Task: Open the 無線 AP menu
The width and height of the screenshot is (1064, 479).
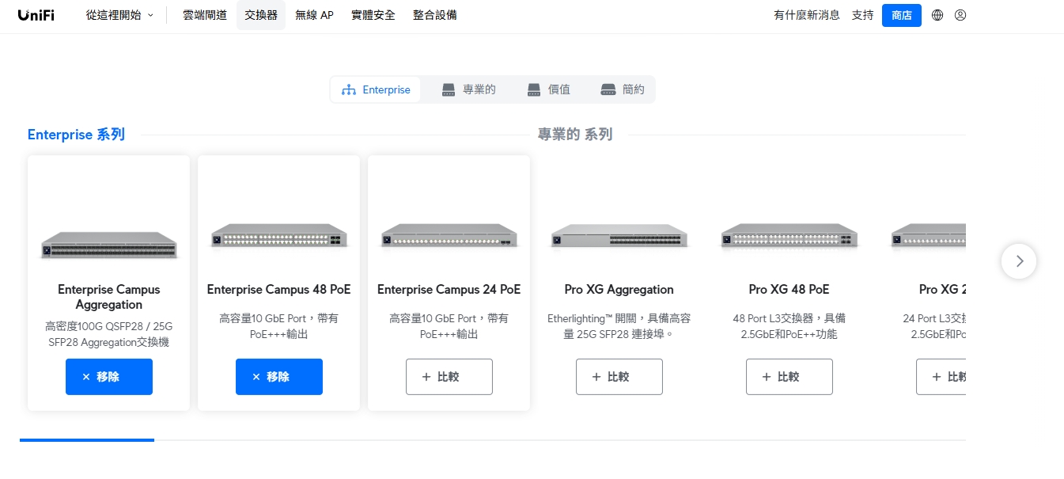Action: pos(314,15)
